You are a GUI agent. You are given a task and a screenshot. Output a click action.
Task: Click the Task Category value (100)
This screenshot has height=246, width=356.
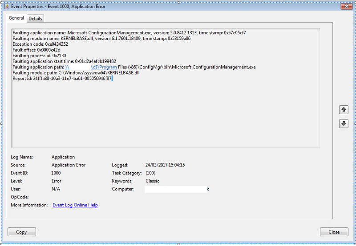tap(150, 173)
